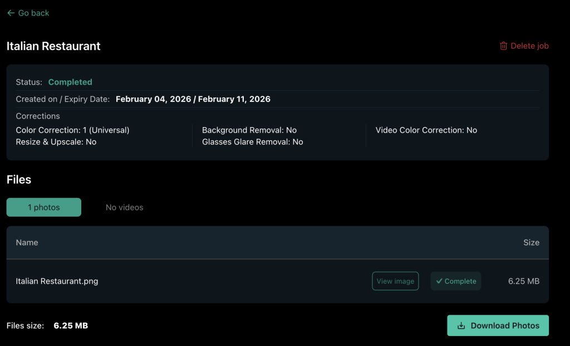Switch to the 1 photos tab
The height and width of the screenshot is (346, 570).
click(44, 207)
